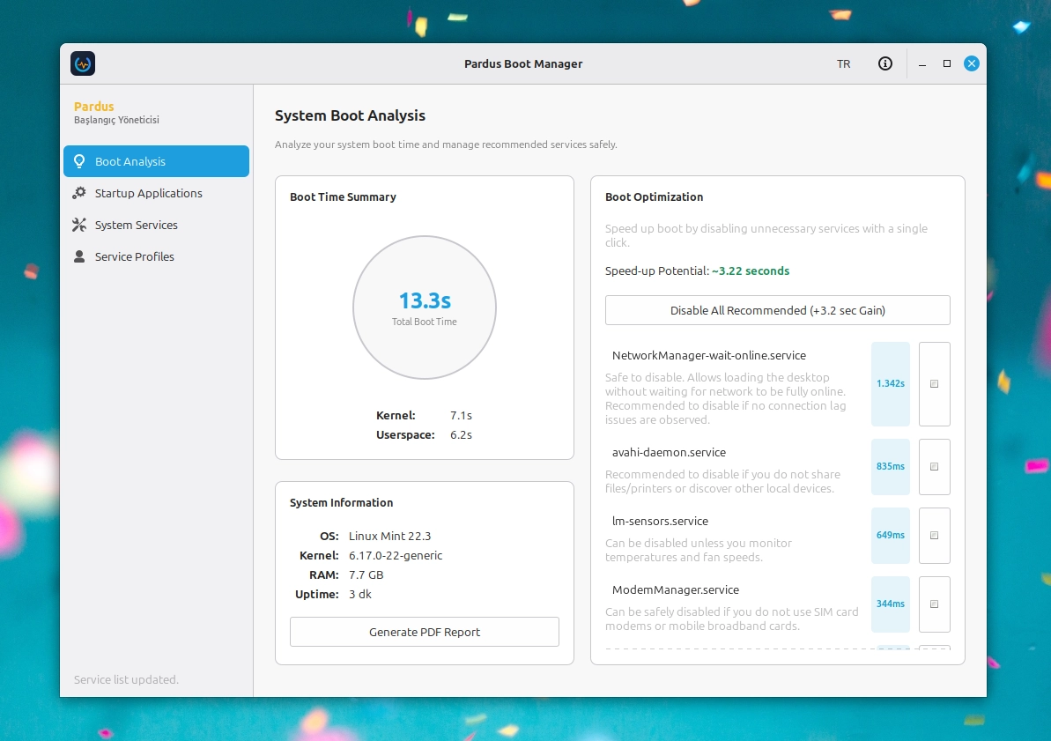Click the 7.7 GB RAM value

click(x=366, y=575)
